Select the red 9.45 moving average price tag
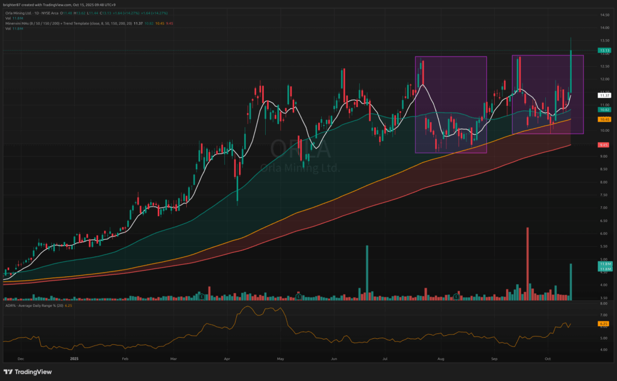617x381 pixels. (x=604, y=145)
